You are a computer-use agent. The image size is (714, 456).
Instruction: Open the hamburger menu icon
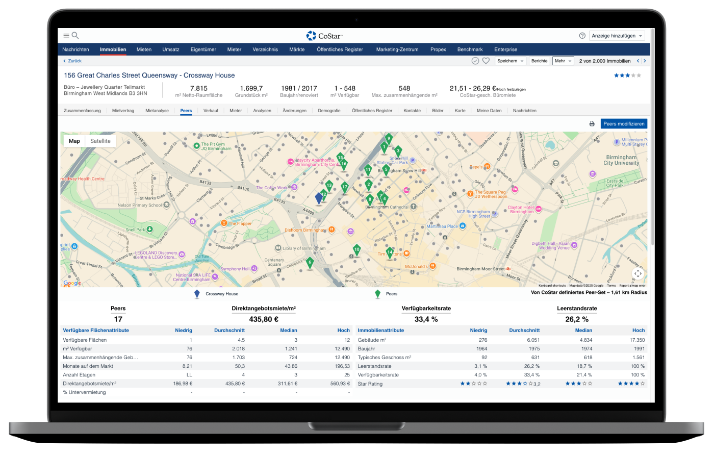(66, 36)
